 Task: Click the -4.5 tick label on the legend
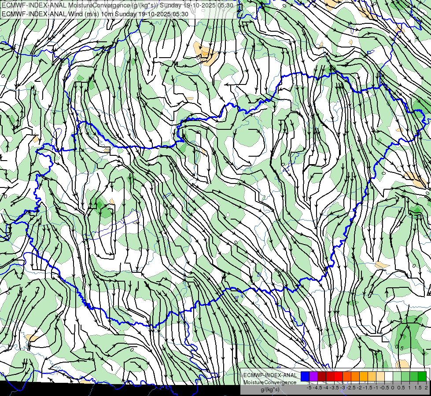pos(317,388)
